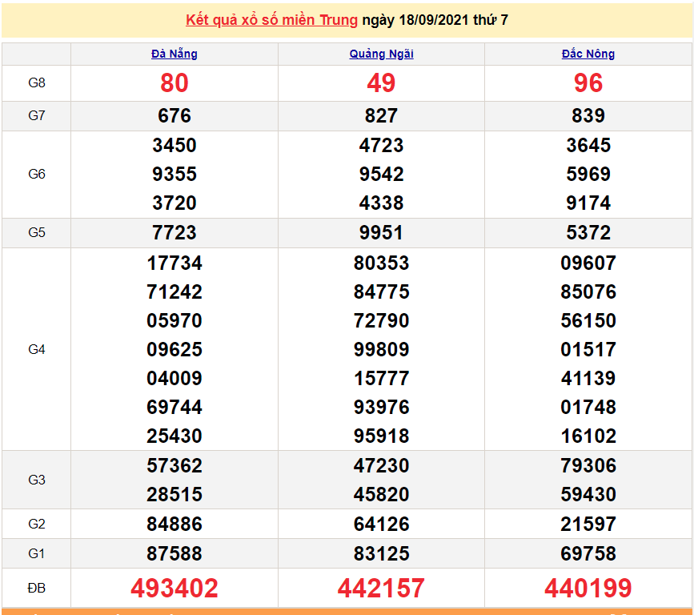This screenshot has width=694, height=615.
Task: Click G7 result 827
Action: (381, 115)
